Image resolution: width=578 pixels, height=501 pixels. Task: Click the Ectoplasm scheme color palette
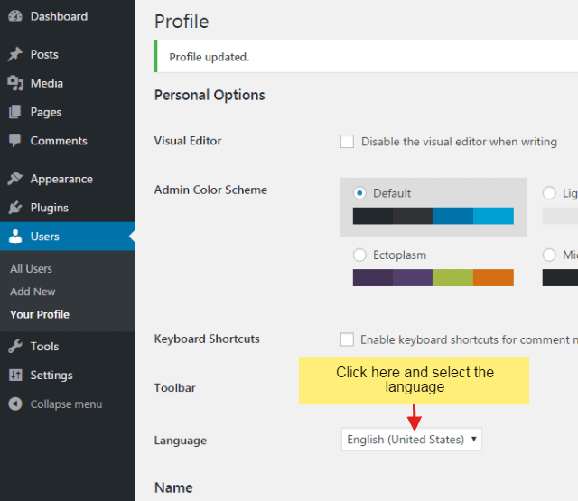[433, 277]
